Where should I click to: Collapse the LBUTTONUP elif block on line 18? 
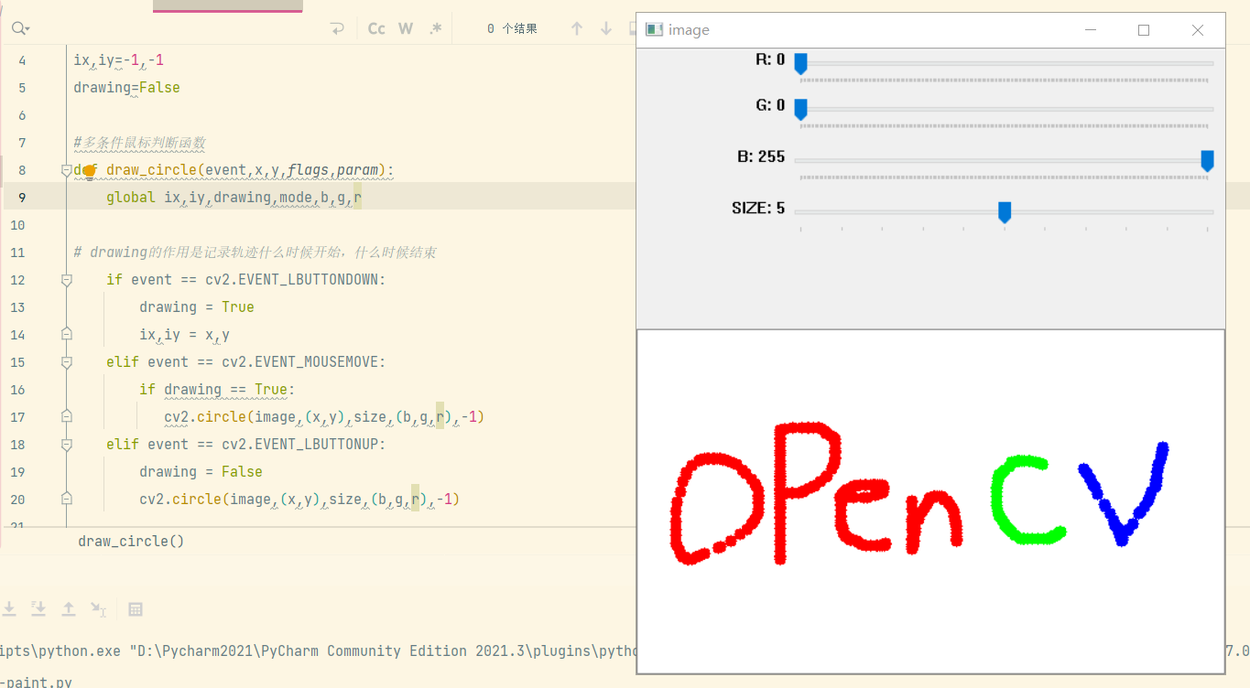[x=66, y=445]
